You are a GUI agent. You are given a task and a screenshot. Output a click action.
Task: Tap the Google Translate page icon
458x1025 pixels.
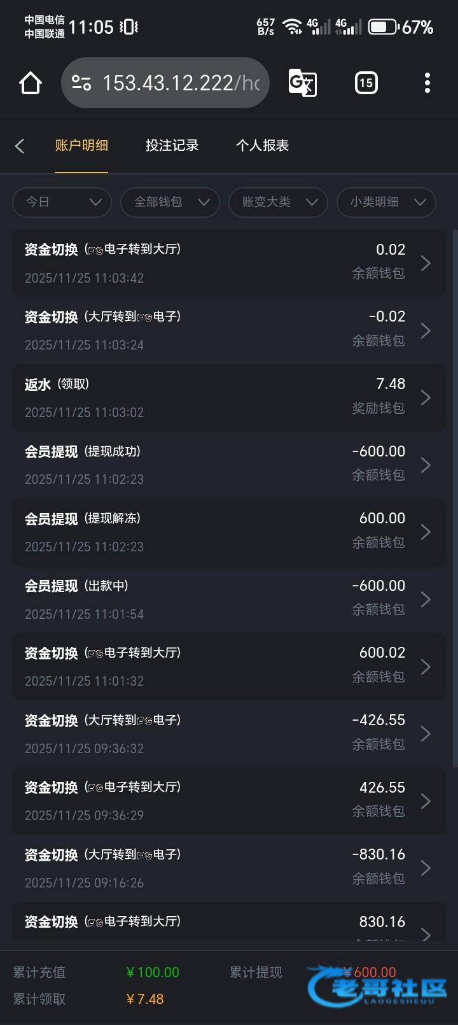point(302,83)
